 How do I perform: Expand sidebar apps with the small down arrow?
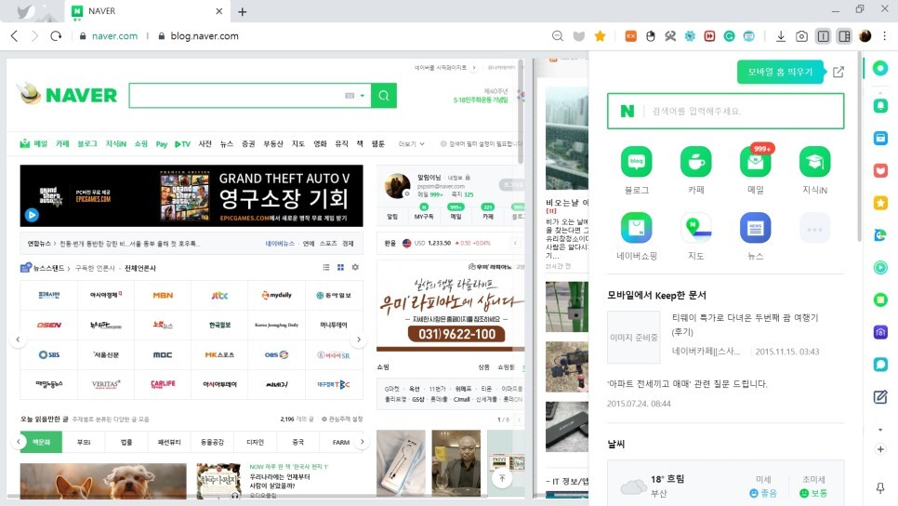880,429
